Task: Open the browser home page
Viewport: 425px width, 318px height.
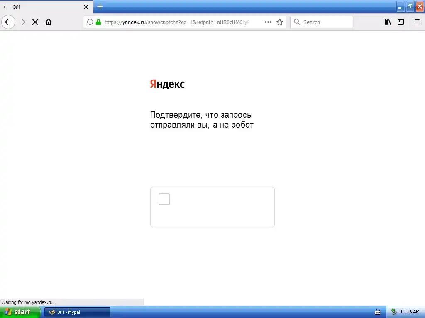Action: (x=49, y=22)
